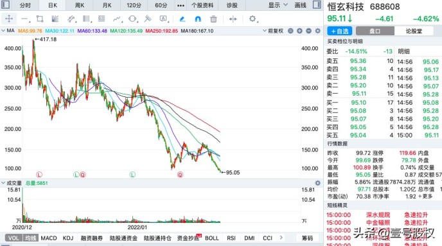This screenshot has width=442, height=246.
Task: Click first red L marker on chart
Action: 39,175
